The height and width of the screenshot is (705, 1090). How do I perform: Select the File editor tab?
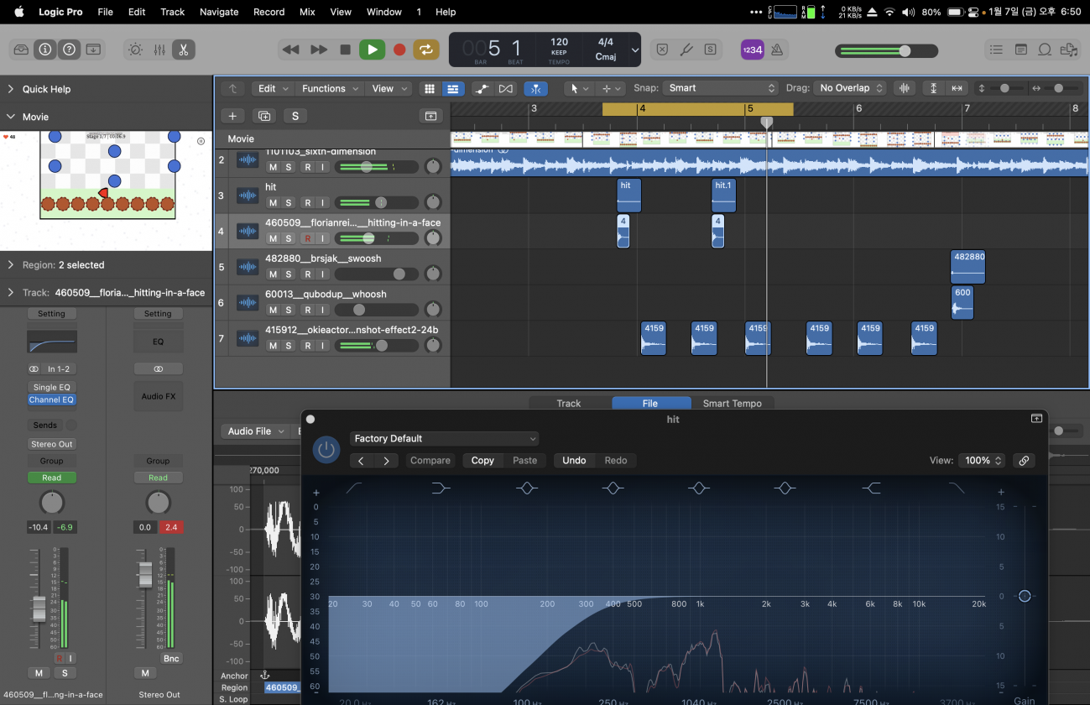click(650, 404)
